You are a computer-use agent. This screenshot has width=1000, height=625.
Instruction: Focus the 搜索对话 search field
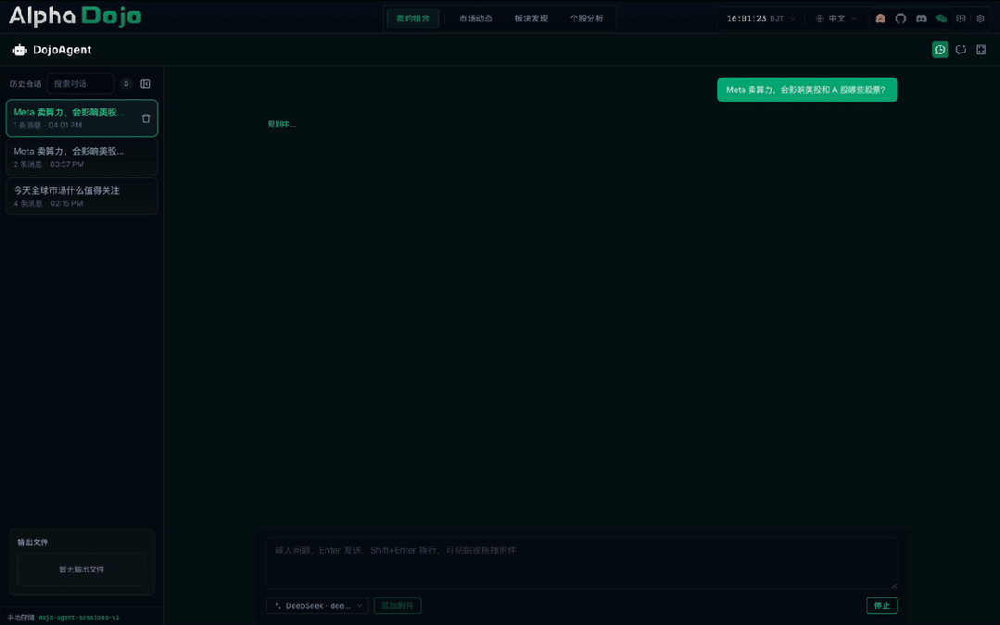pos(81,84)
